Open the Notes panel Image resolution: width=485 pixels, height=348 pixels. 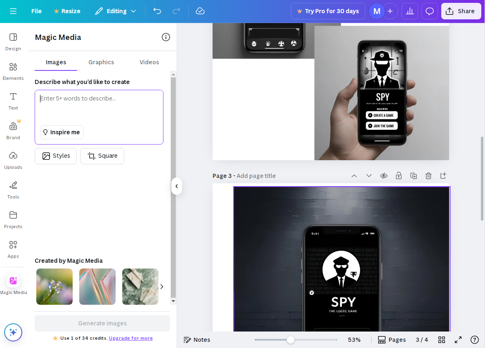[x=197, y=340]
